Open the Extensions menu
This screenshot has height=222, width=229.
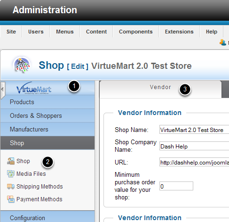(x=179, y=32)
